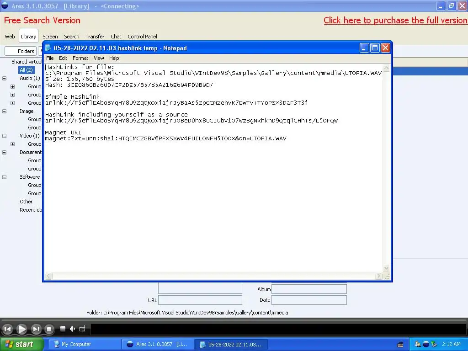Collapse the Document tree node
The image size is (468, 351).
click(4, 152)
